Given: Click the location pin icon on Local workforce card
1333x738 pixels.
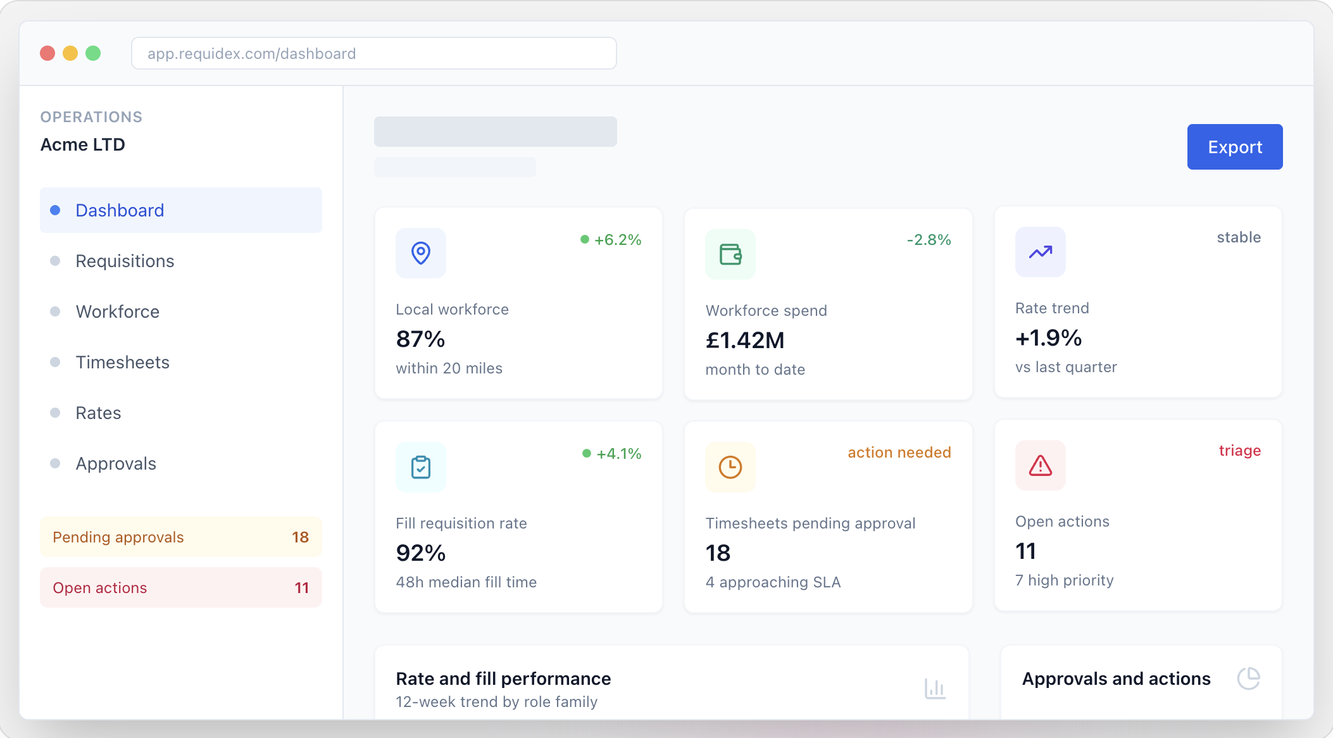Looking at the screenshot, I should pyautogui.click(x=421, y=253).
